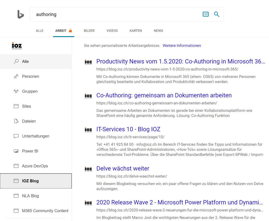Viewport: 269px width, 221px height.
Task: Click the M365 Community Content window icon
Action: point(16,211)
